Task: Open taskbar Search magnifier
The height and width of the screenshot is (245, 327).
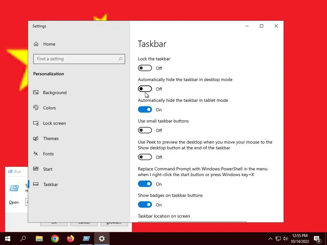Action: [x=23, y=239]
